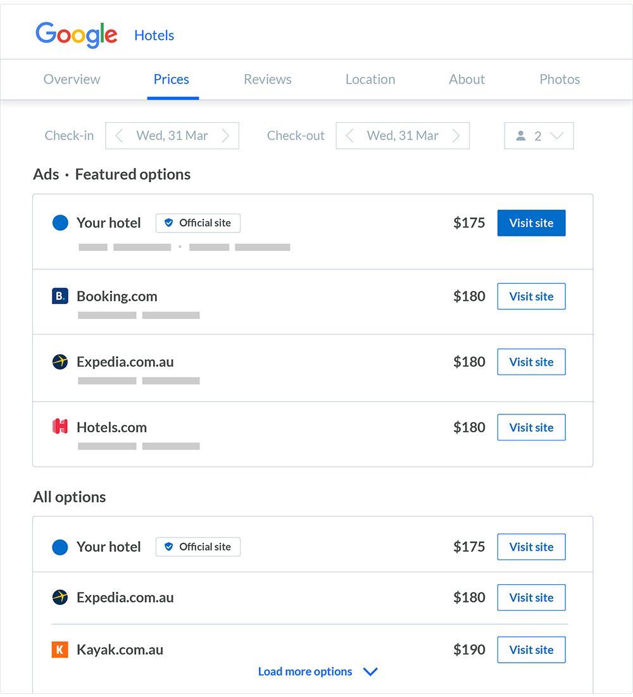Select the Kayak.com.au K icon

[60, 649]
